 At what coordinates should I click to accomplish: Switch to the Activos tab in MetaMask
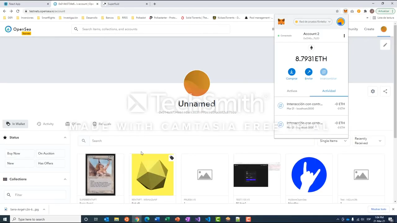(x=292, y=91)
